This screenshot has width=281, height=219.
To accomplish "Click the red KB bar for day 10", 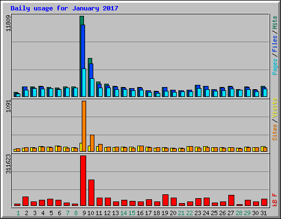I will [92, 193].
